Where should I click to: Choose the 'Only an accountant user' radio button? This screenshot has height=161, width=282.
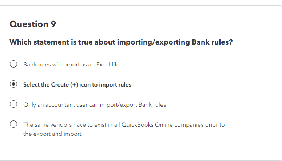[13, 104]
